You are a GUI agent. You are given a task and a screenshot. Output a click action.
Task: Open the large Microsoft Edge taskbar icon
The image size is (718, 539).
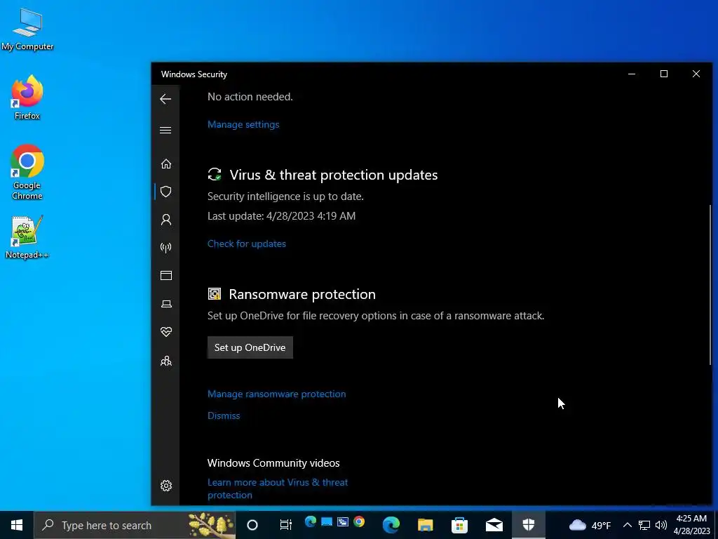[x=391, y=525]
